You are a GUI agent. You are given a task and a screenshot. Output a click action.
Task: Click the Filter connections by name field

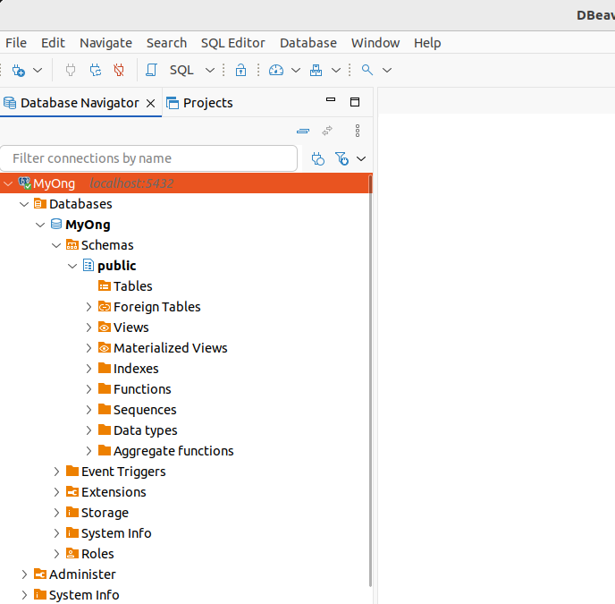tap(148, 158)
